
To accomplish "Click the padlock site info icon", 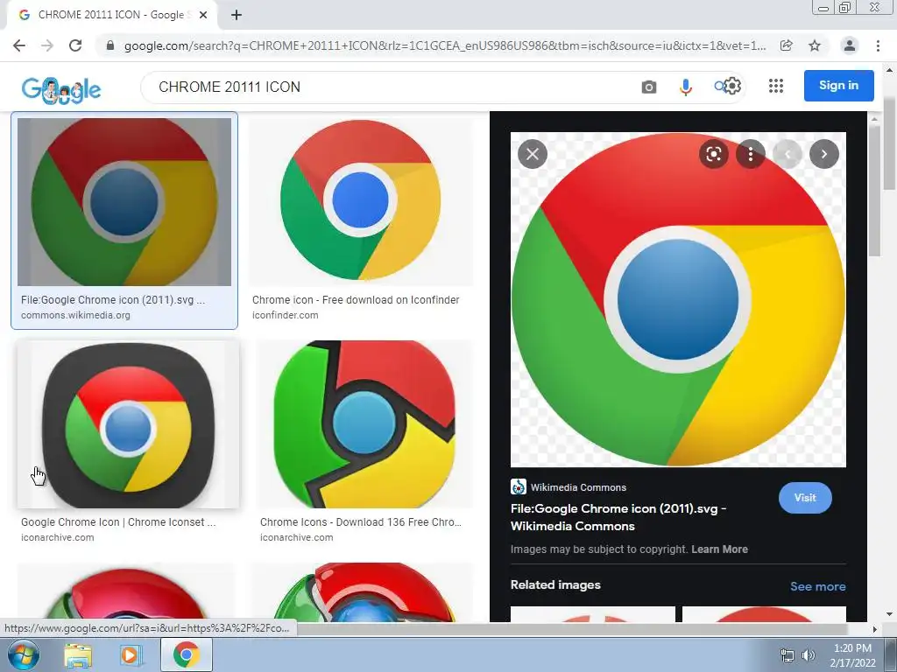I will 110,45.
